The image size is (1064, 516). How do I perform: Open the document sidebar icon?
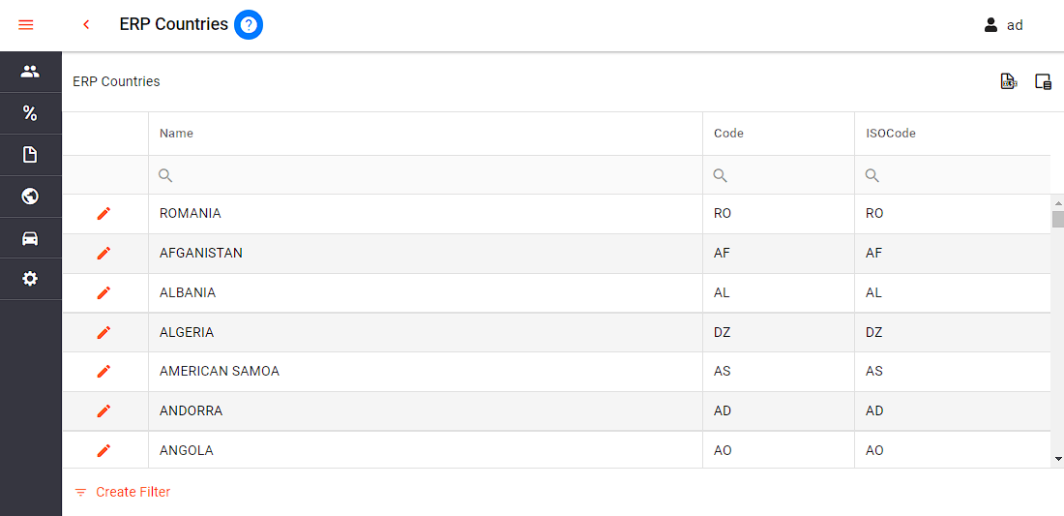(30, 155)
